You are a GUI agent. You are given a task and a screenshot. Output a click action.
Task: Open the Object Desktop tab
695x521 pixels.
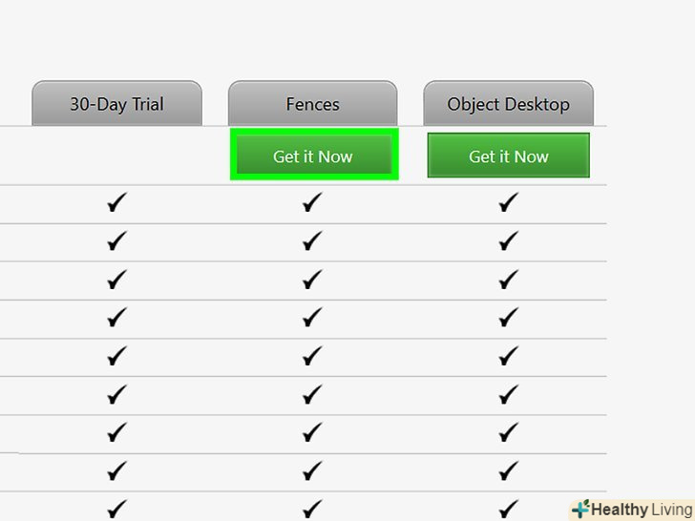(508, 104)
